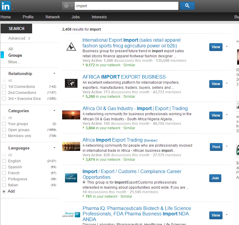Select All search type in sidebar
This screenshot has width=239, height=225.
(11, 49)
